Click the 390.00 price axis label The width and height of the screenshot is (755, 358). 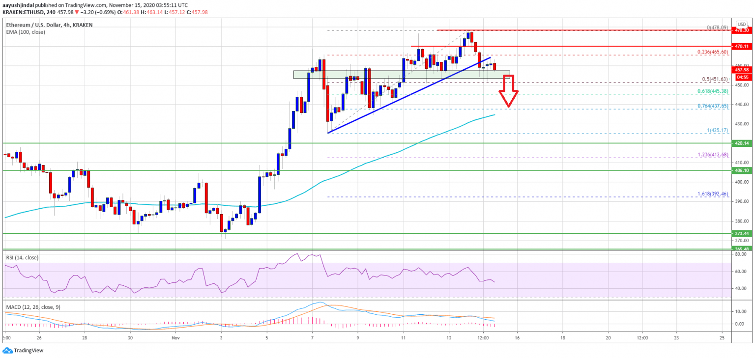pos(742,201)
